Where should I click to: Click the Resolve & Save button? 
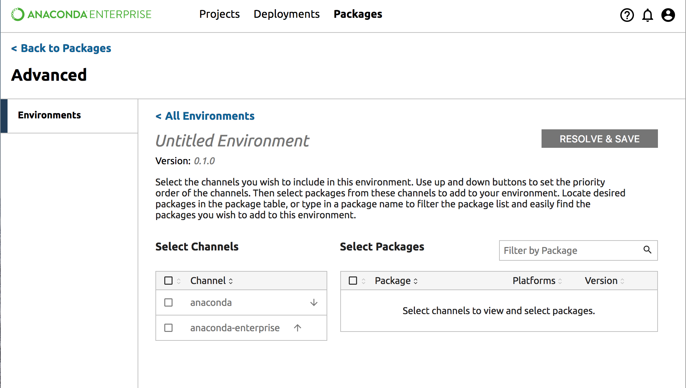pos(599,139)
